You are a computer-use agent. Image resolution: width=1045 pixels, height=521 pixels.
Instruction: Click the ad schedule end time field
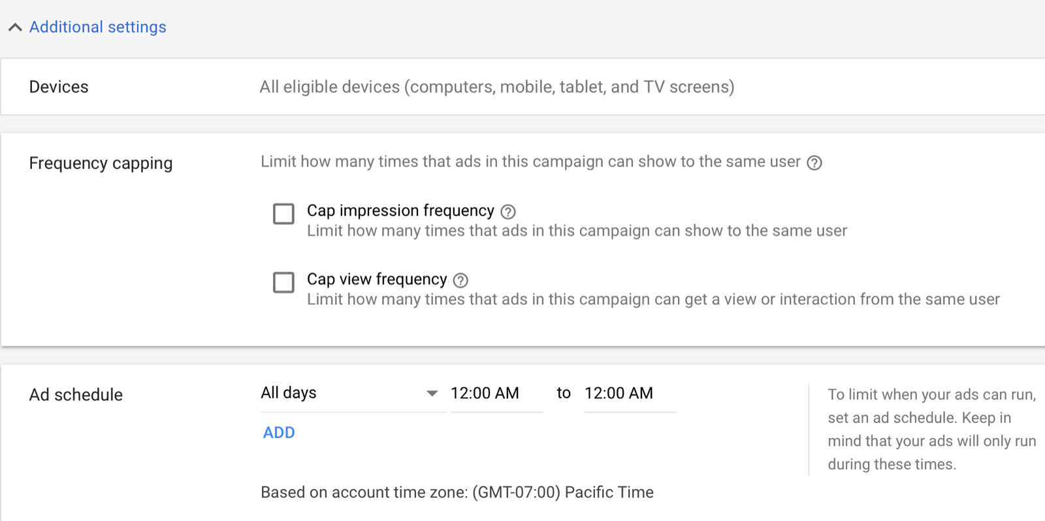(x=630, y=393)
